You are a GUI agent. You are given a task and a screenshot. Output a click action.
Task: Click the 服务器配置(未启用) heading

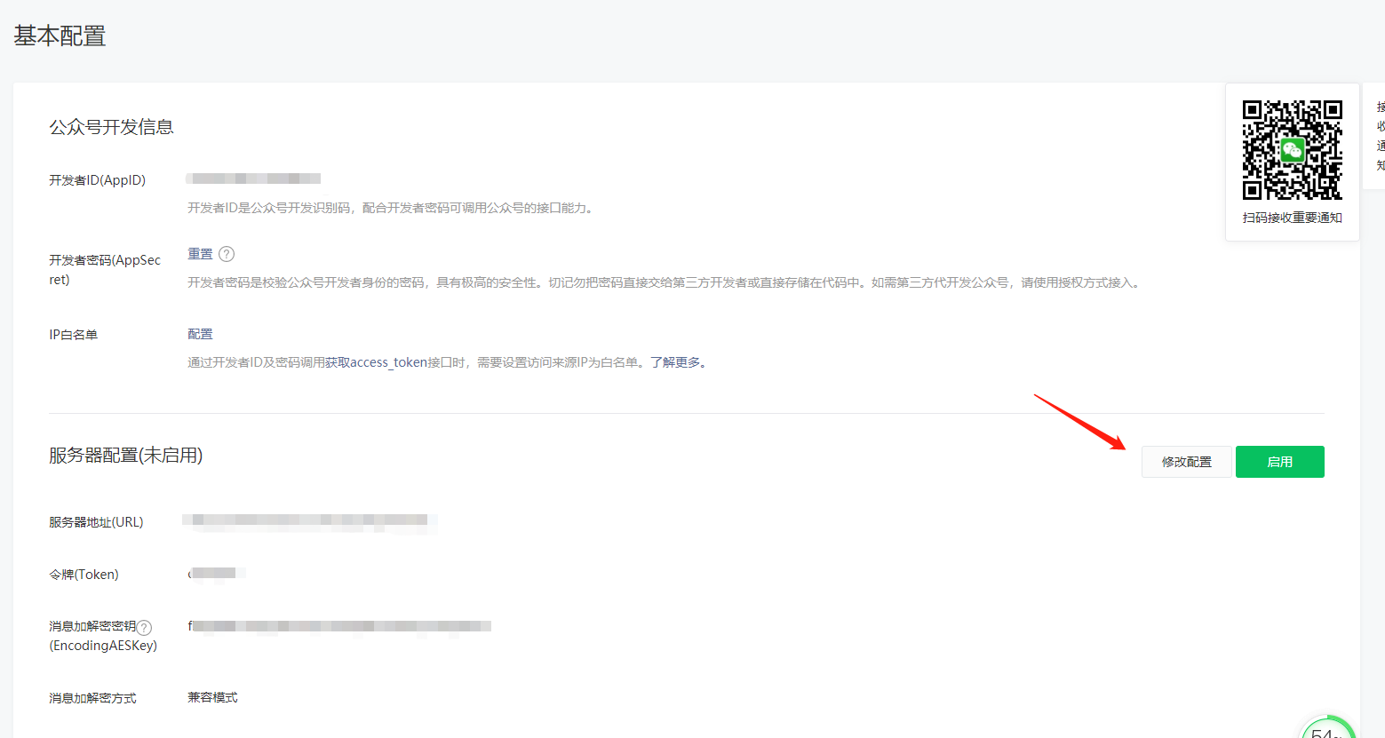click(x=125, y=456)
